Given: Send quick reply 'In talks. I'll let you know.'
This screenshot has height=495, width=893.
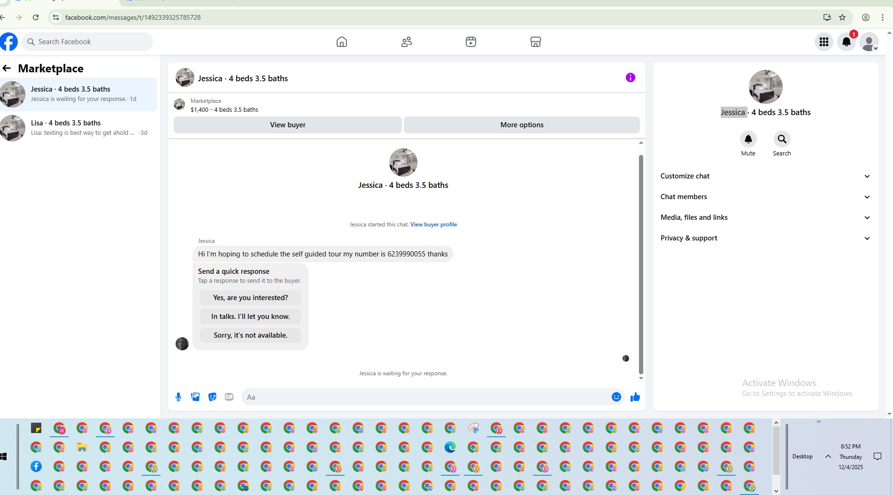Looking at the screenshot, I should tap(250, 317).
